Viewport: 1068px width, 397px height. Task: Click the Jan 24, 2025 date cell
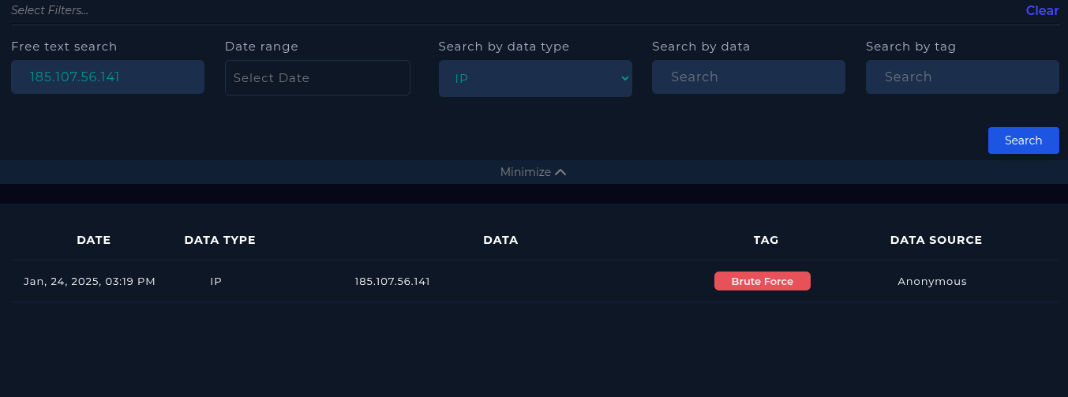(x=89, y=282)
